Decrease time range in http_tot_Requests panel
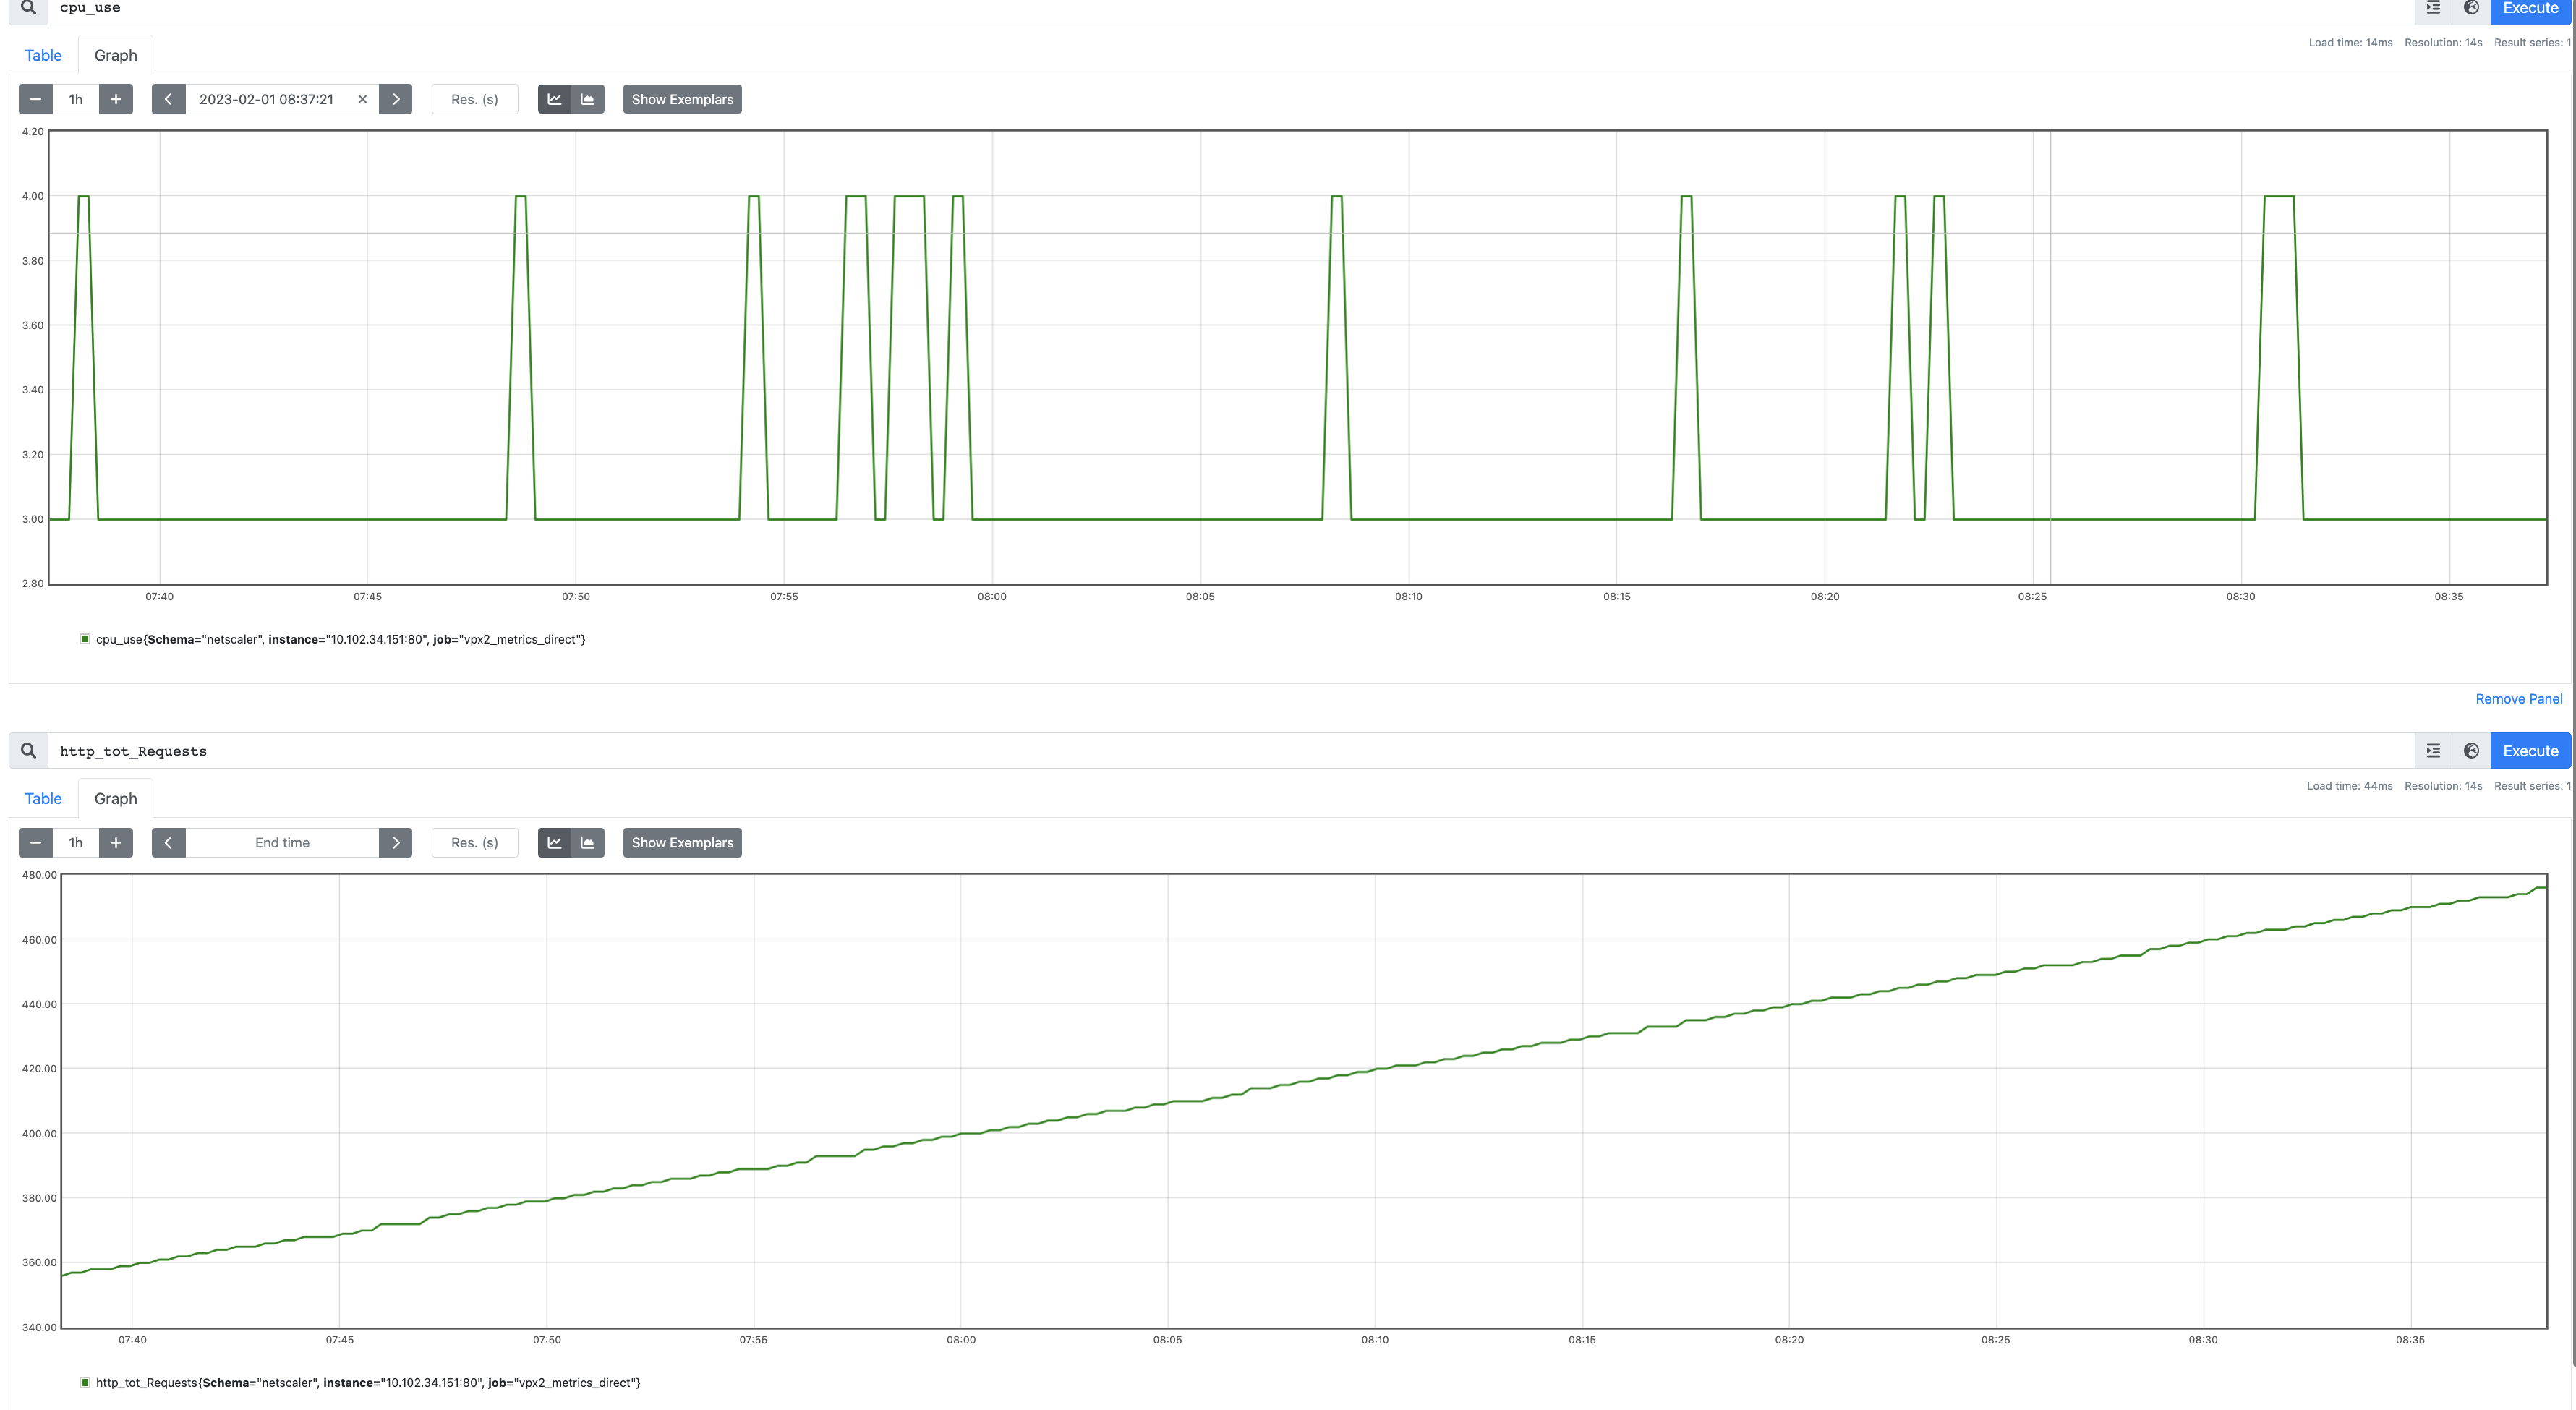The image size is (2576, 1410). click(x=36, y=843)
